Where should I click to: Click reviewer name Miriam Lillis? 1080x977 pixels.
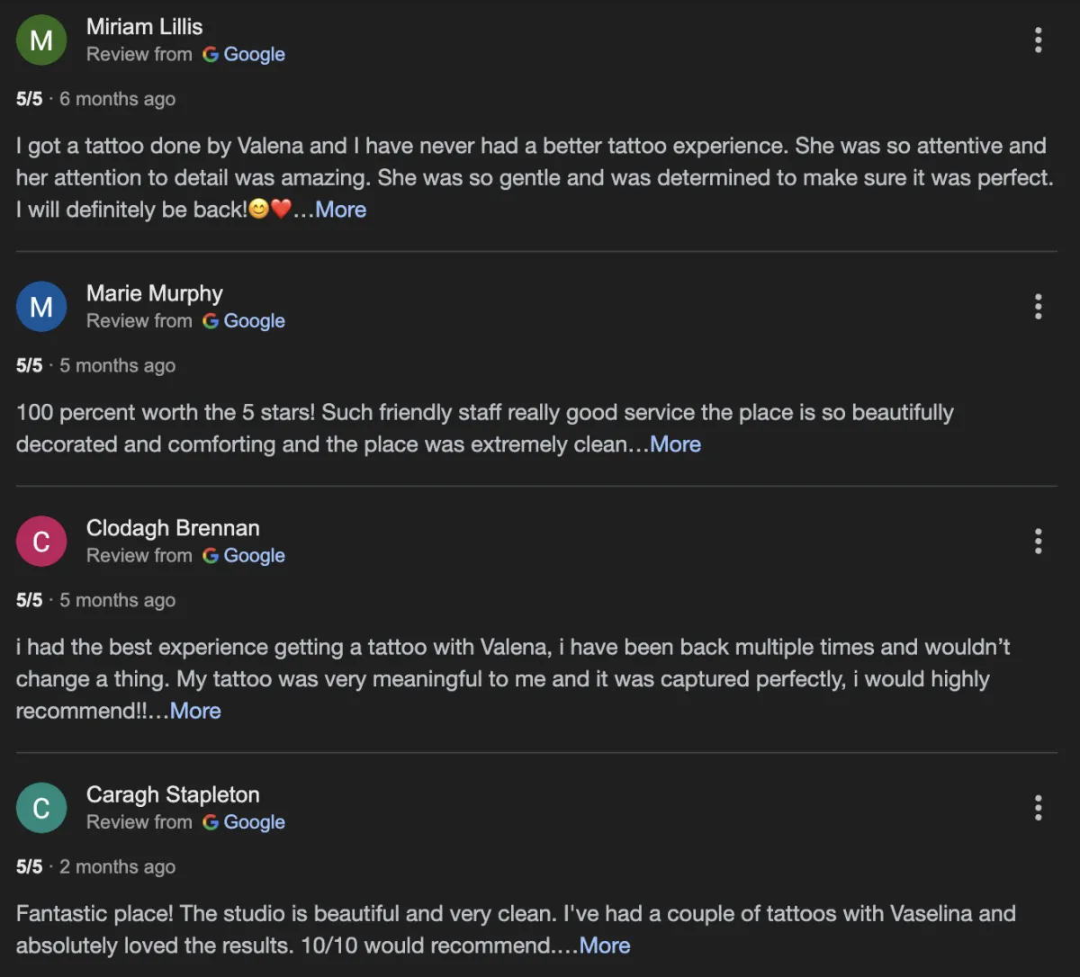(x=144, y=27)
